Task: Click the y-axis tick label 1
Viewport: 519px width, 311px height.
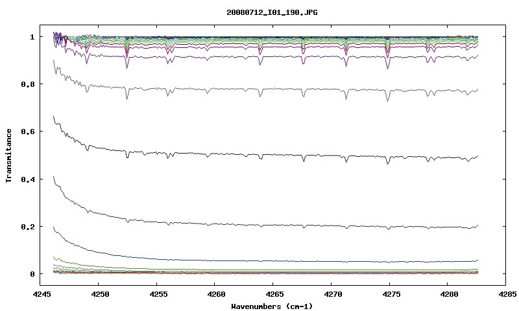Action: tap(32, 37)
